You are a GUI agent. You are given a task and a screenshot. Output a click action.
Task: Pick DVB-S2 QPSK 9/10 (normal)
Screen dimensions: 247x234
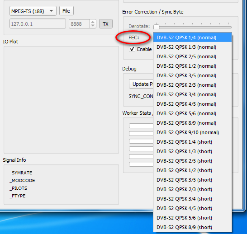pyautogui.click(x=192, y=132)
